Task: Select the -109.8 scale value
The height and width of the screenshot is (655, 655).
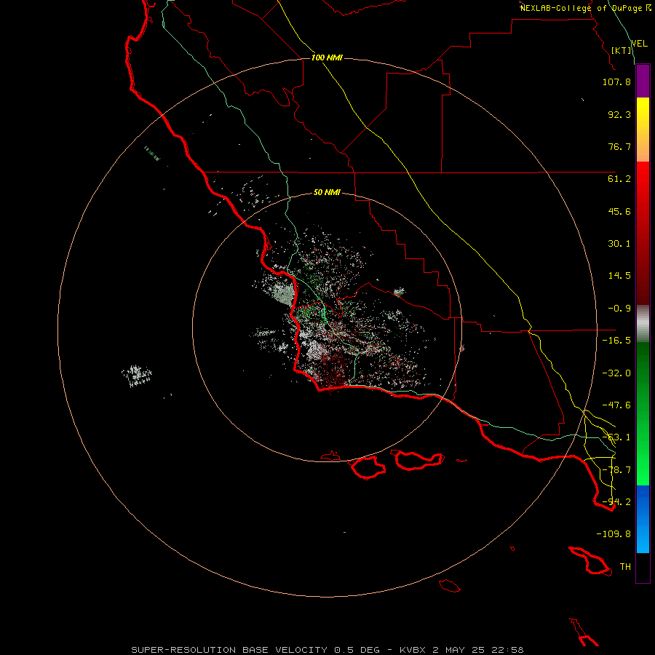Action: click(x=614, y=534)
